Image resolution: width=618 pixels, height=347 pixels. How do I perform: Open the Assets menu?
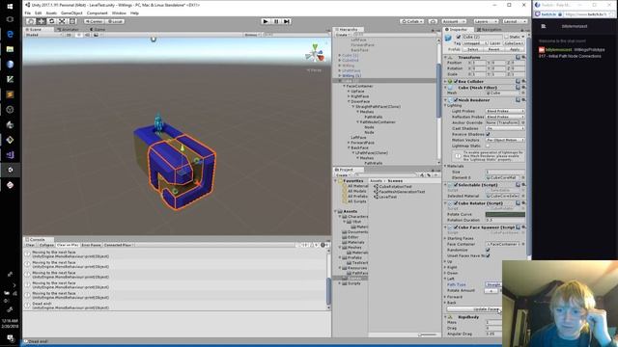point(51,13)
